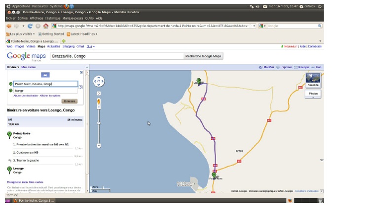Switch map to Satellite view
The image size is (370, 210).
tap(313, 80)
